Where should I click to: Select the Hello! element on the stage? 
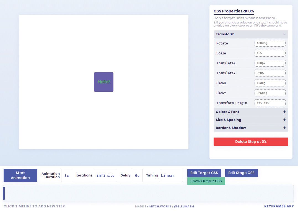pos(103,82)
